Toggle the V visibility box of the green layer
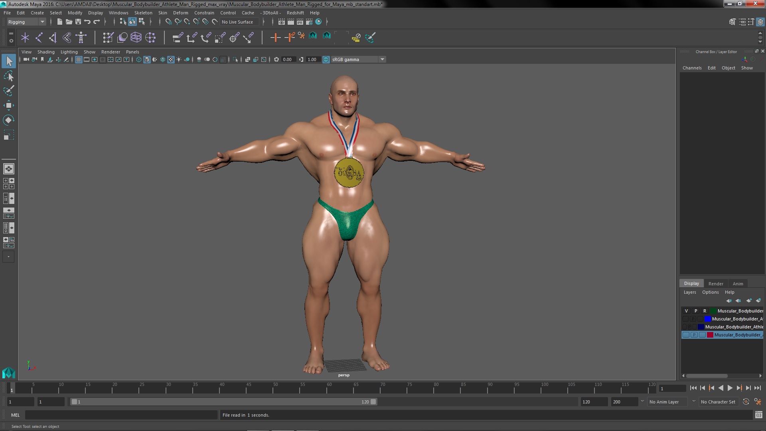This screenshot has width=766, height=431. 686,311
